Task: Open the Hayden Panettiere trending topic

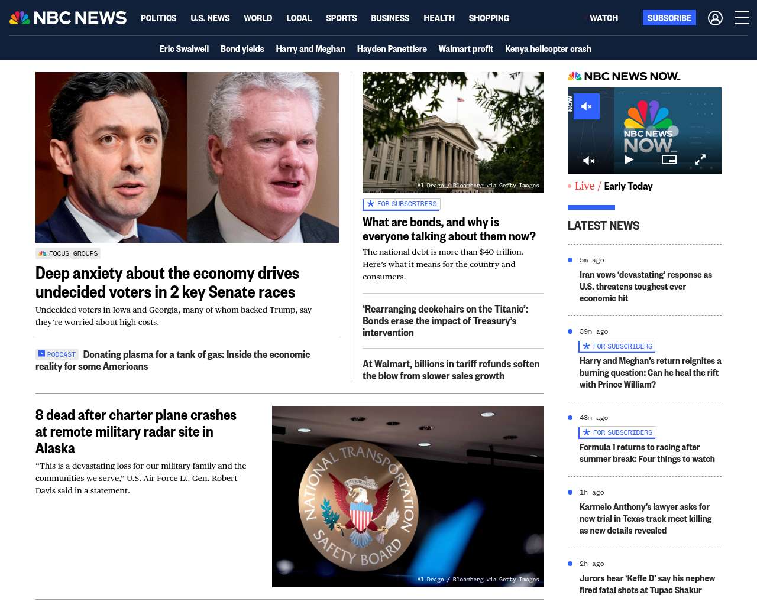Action: tap(392, 49)
